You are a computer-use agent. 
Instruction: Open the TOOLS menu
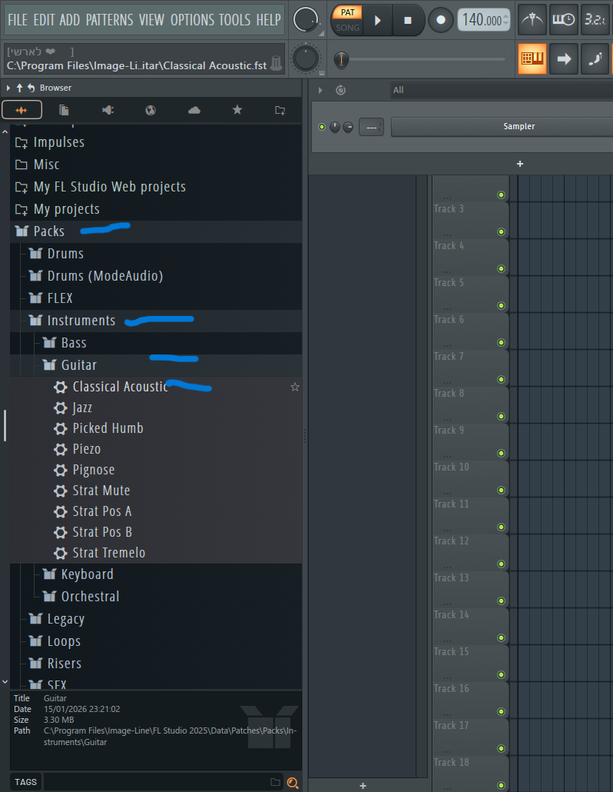tap(234, 20)
